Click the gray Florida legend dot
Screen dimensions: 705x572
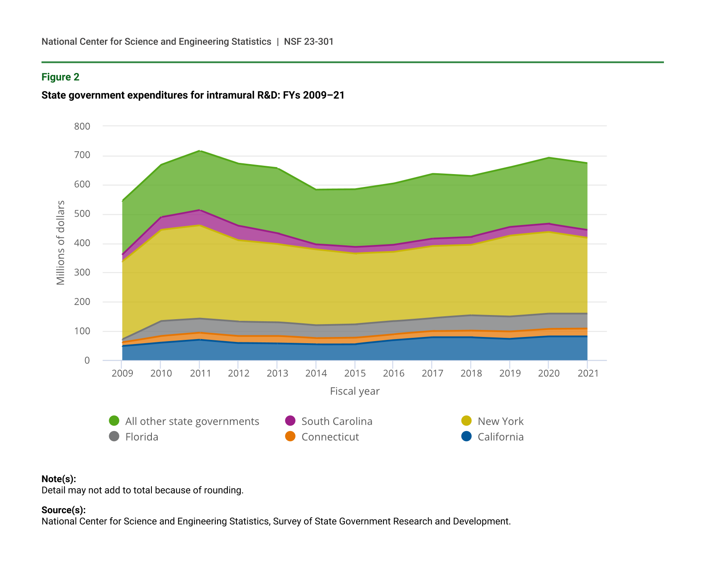[x=114, y=436]
